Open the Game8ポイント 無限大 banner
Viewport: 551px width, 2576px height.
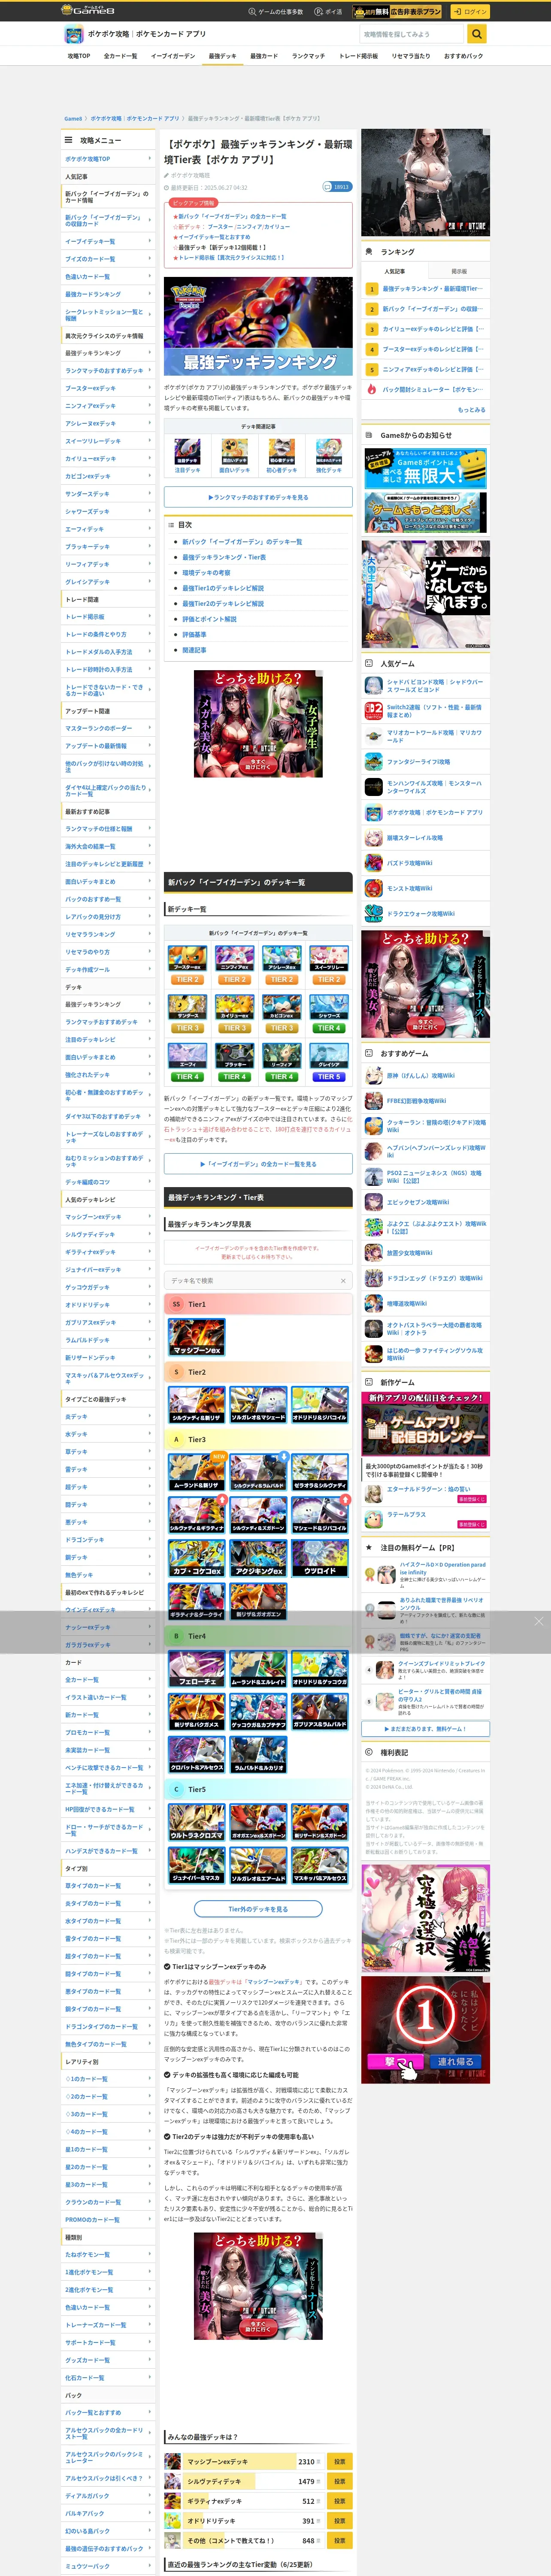point(426,467)
